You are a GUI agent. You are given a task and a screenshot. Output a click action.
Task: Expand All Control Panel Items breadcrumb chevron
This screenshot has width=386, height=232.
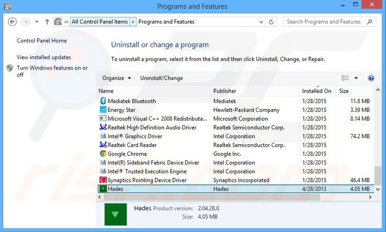tap(133, 21)
